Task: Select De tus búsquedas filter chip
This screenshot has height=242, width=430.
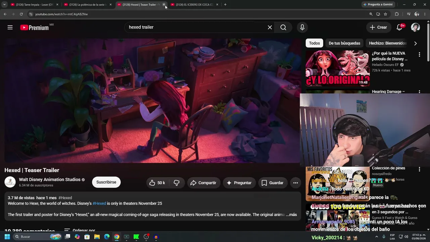Action: [344, 43]
